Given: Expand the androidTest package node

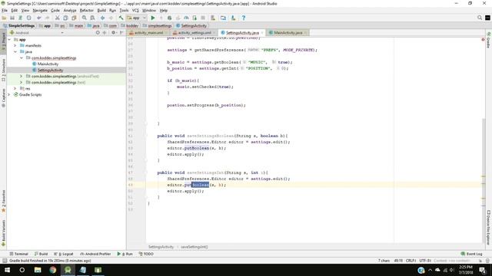Looking at the screenshot, I should [x=22, y=77].
